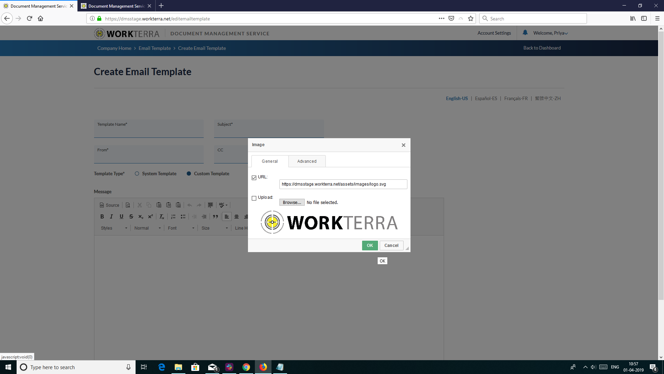Click the Block Quote icon
The height and width of the screenshot is (374, 664).
(215, 216)
